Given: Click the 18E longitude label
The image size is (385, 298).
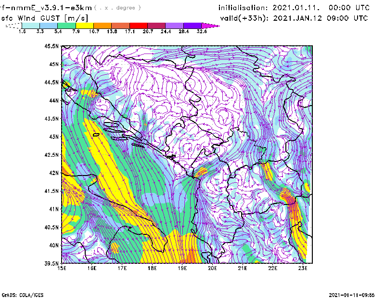Looking at the screenshot, I should coord(152,268).
